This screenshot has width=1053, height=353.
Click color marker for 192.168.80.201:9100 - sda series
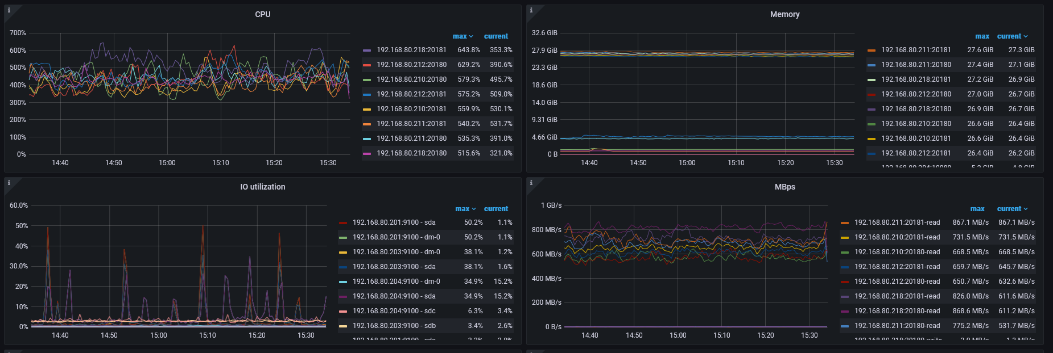point(343,223)
